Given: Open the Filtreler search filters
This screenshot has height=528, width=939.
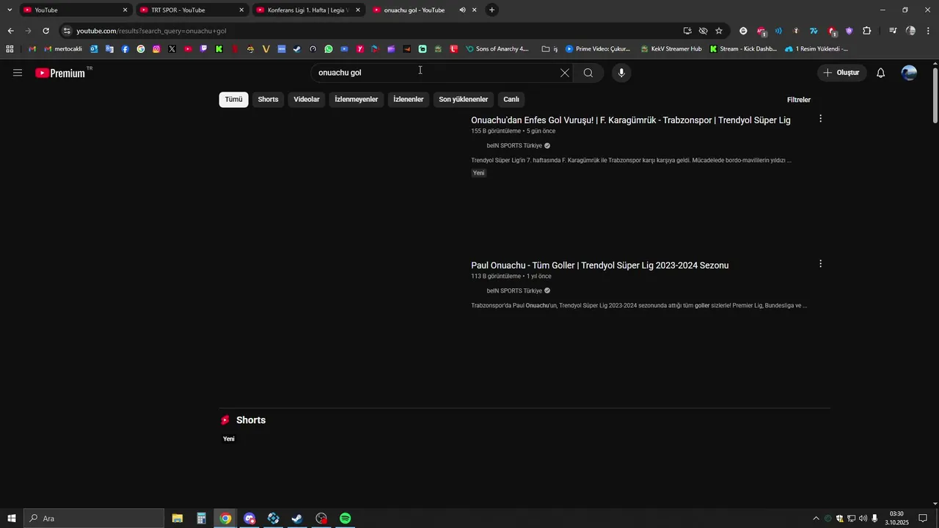Looking at the screenshot, I should (799, 100).
